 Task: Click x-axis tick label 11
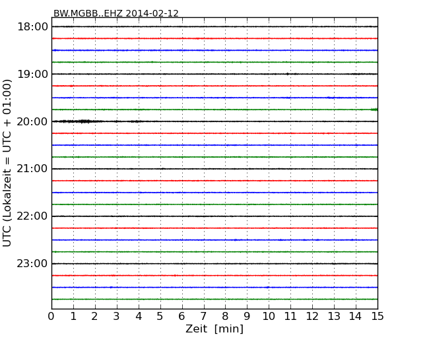pyautogui.click(x=290, y=317)
